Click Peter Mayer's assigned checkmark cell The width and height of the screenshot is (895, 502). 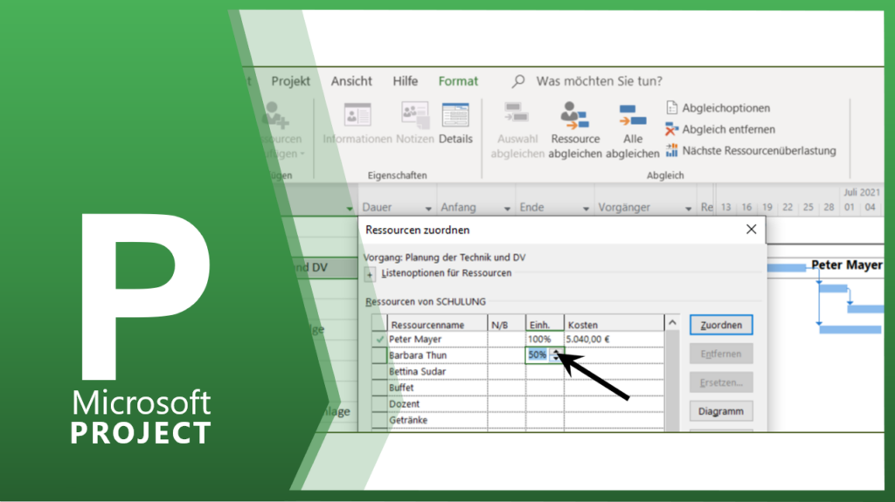[379, 339]
